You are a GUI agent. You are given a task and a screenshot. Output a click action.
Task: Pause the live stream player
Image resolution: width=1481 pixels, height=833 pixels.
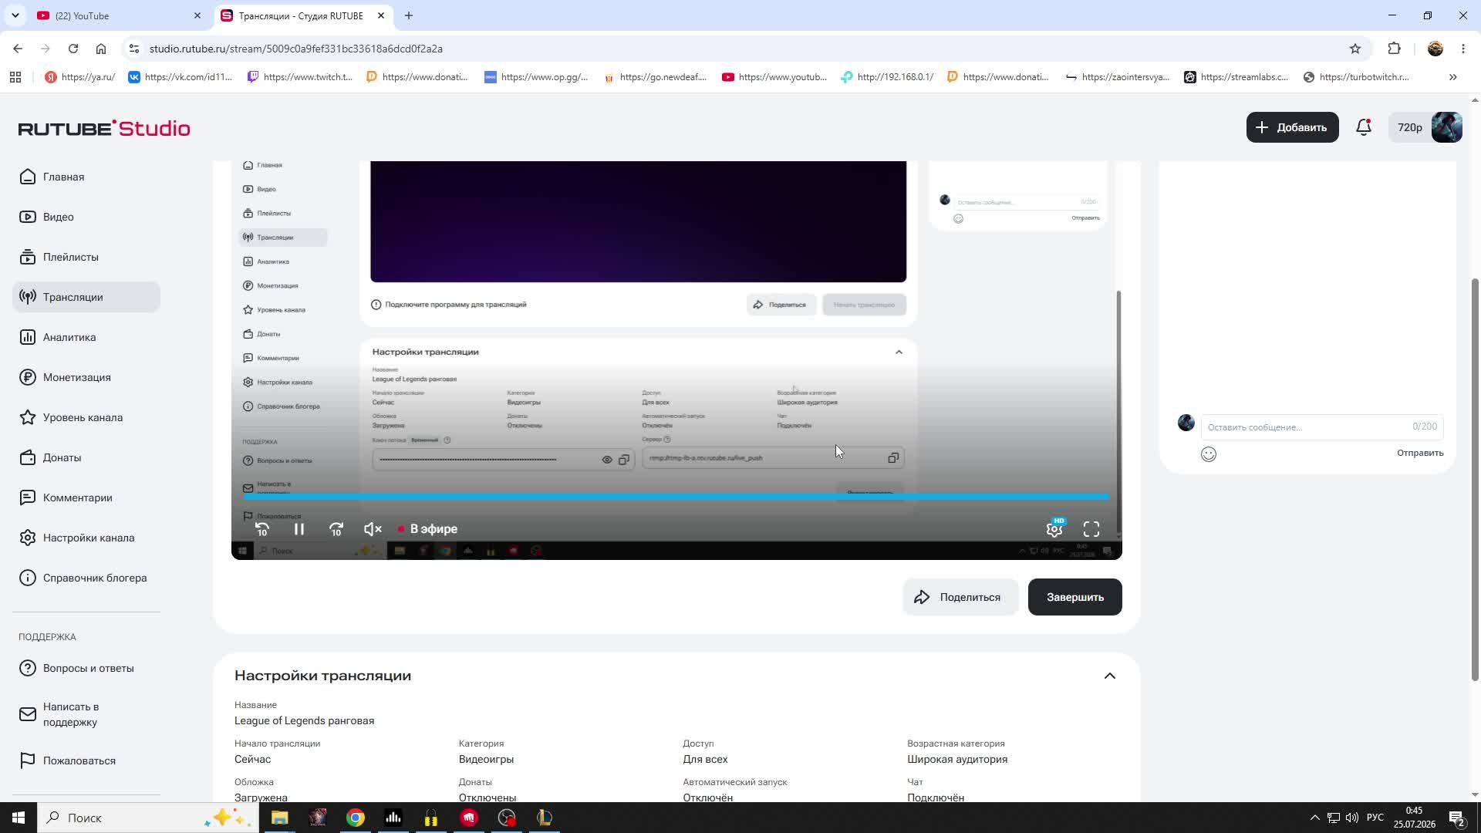299,529
